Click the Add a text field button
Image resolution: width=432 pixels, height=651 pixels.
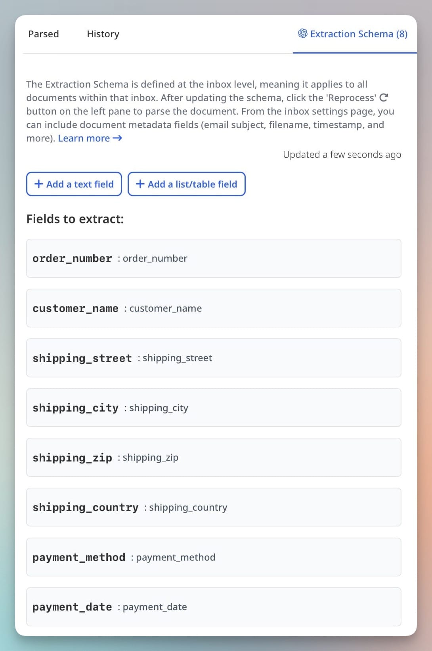click(74, 184)
